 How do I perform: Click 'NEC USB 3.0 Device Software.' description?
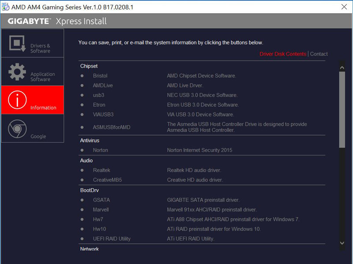click(x=202, y=95)
